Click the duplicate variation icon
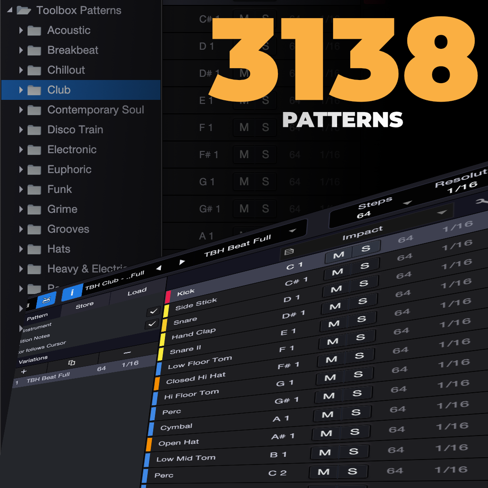488x488 pixels. 71,362
